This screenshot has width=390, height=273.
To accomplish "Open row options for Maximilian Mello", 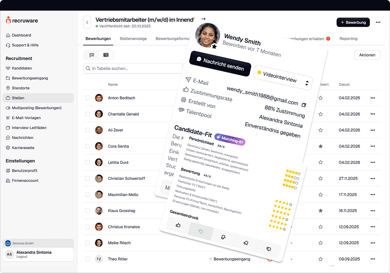I will pos(373,194).
